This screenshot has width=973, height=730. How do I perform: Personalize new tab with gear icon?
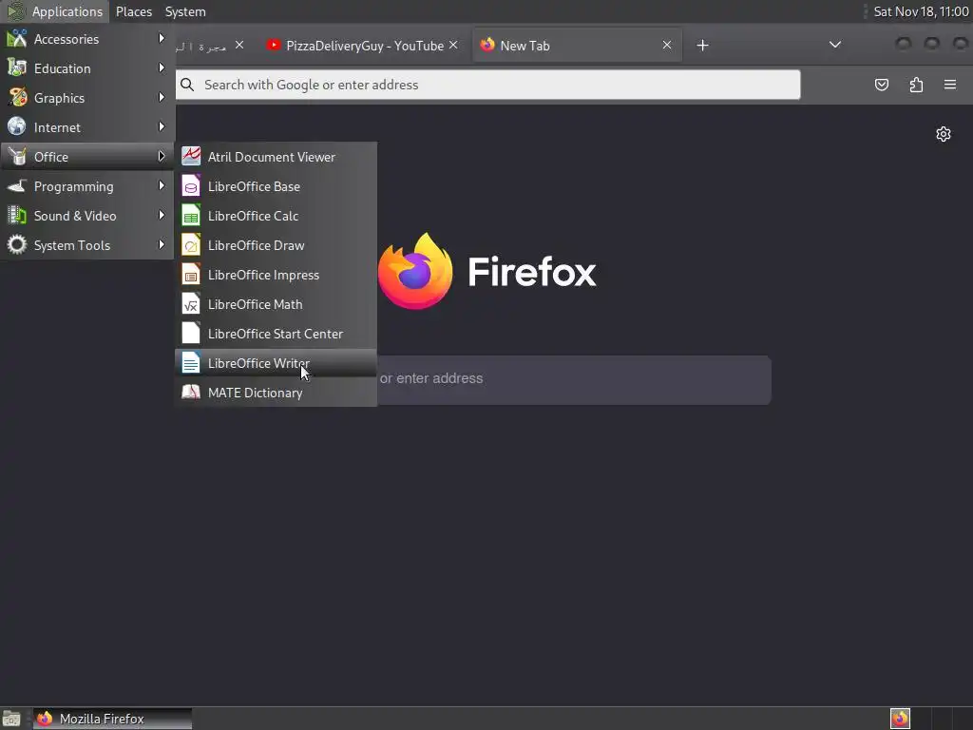coord(944,134)
